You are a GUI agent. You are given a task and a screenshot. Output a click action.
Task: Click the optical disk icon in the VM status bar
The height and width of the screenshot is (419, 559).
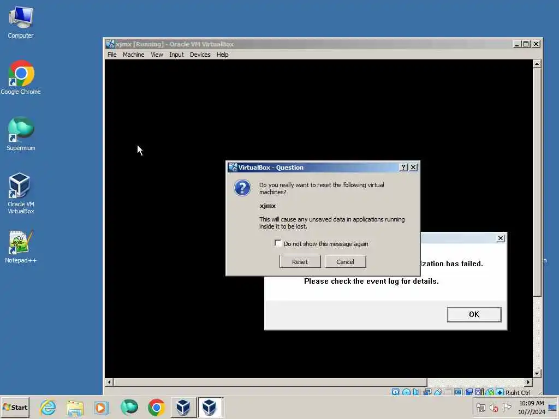(406, 392)
